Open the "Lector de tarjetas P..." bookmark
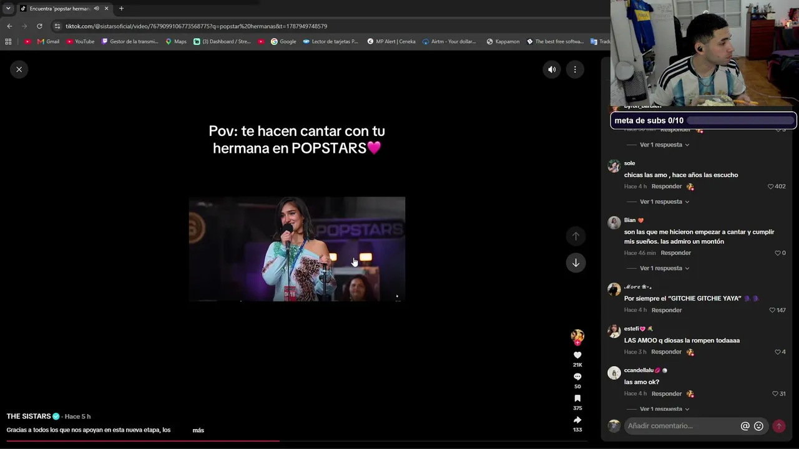This screenshot has height=449, width=799. 330,42
